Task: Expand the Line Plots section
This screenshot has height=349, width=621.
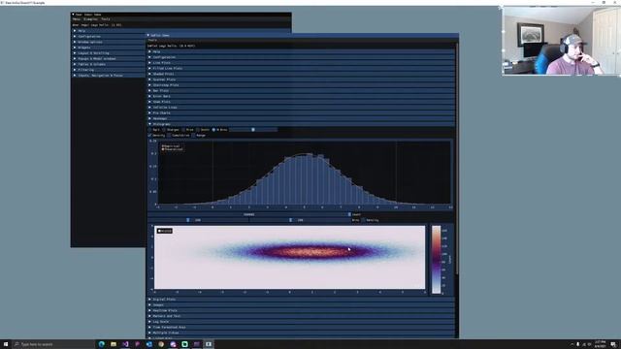Action: [302, 63]
